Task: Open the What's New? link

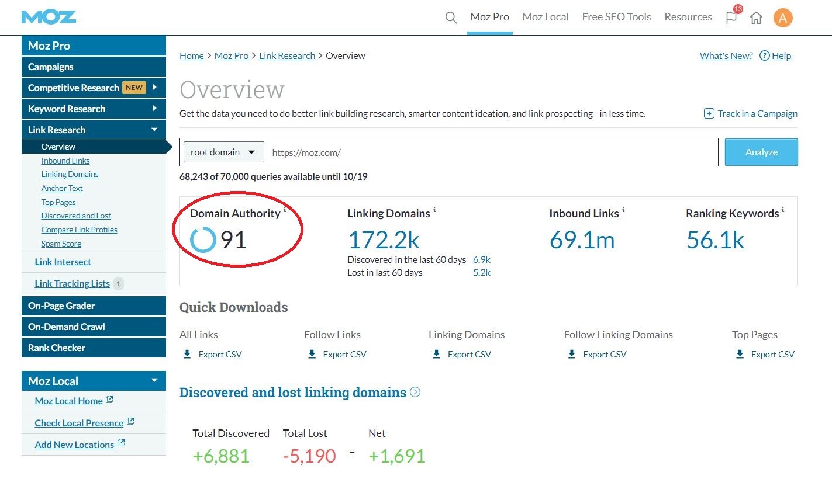Action: [726, 55]
